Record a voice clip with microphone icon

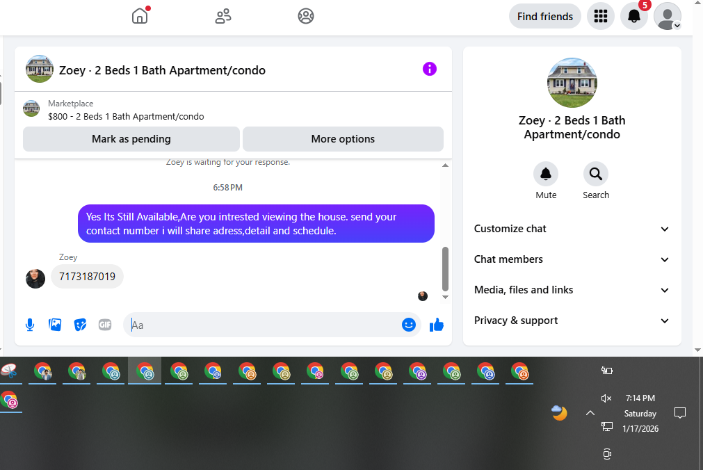coord(30,325)
